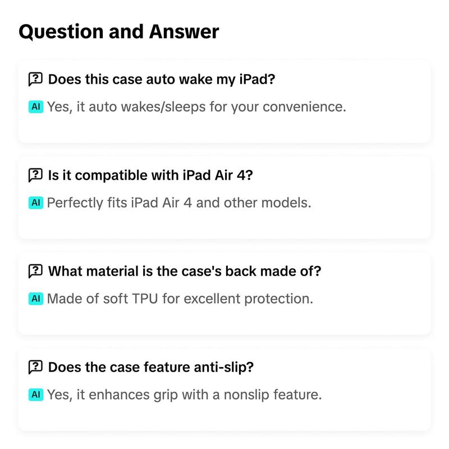Select answer 'Made of soft TPU for excellent protection'
The image size is (449, 449).
180,299
